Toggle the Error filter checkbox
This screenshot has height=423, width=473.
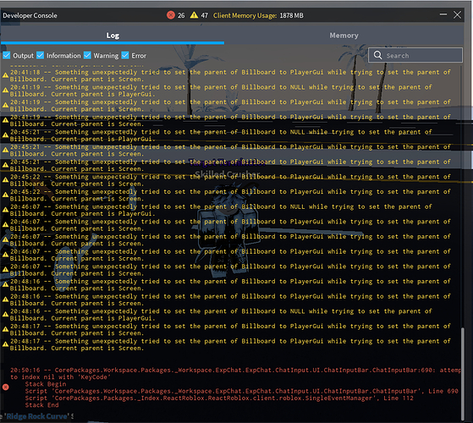pyautogui.click(x=125, y=55)
